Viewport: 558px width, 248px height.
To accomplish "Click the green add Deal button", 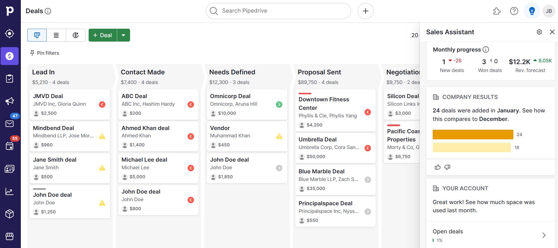I will (102, 35).
